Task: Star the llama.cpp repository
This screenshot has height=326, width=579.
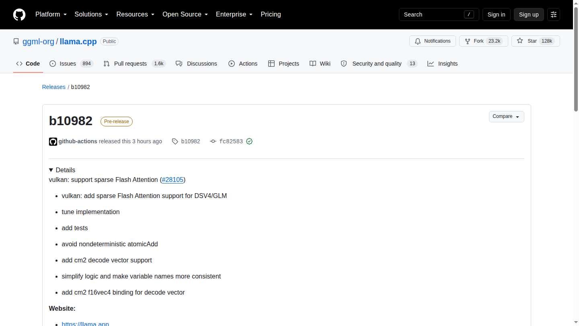Action: coord(536,41)
